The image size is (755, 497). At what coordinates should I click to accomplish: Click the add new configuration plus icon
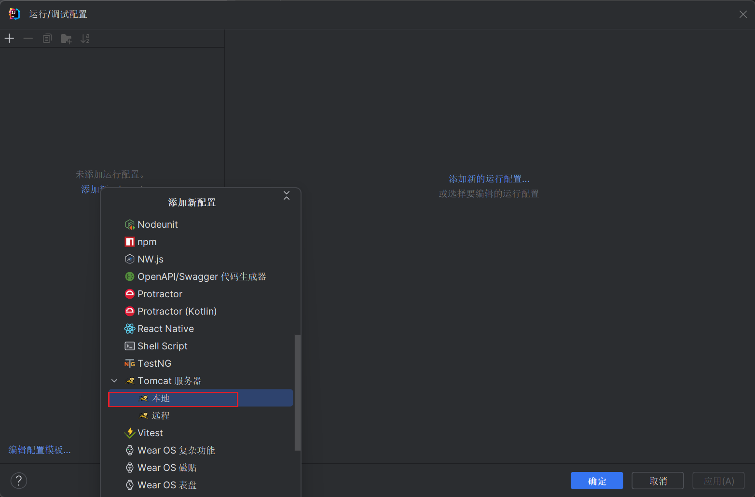(9, 39)
